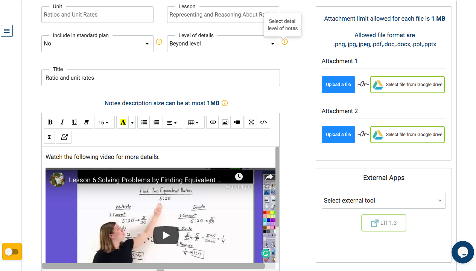Image resolution: width=476 pixels, height=271 pixels.
Task: Open the code view of the notes
Action: 263,122
